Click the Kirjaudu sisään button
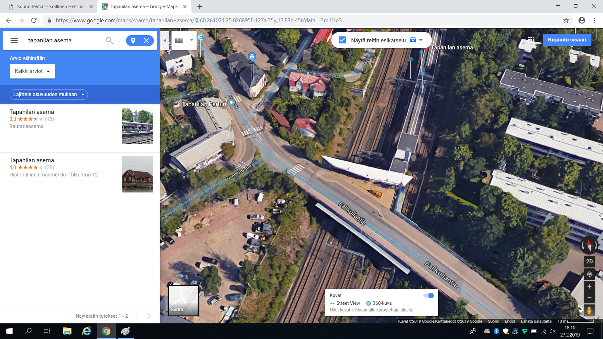 coord(567,40)
